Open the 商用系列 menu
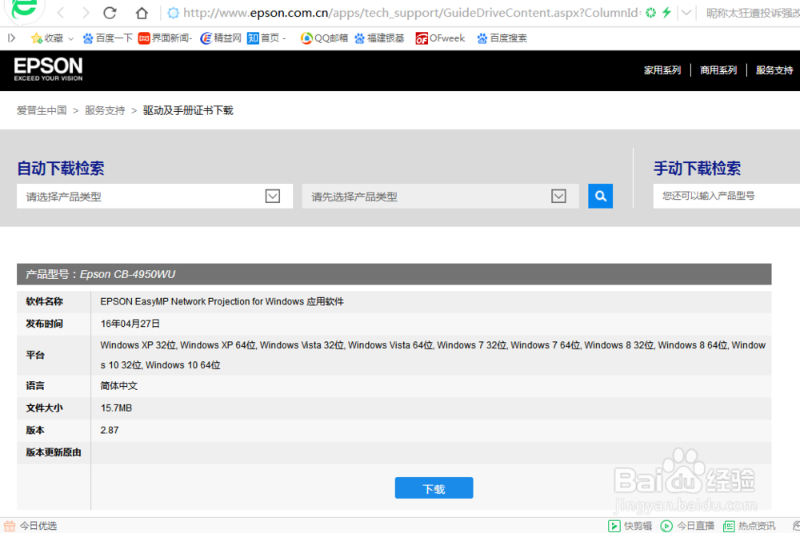Image resolution: width=800 pixels, height=533 pixels. coord(718,70)
